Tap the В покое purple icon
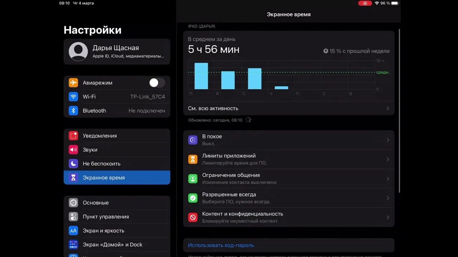 [193, 140]
